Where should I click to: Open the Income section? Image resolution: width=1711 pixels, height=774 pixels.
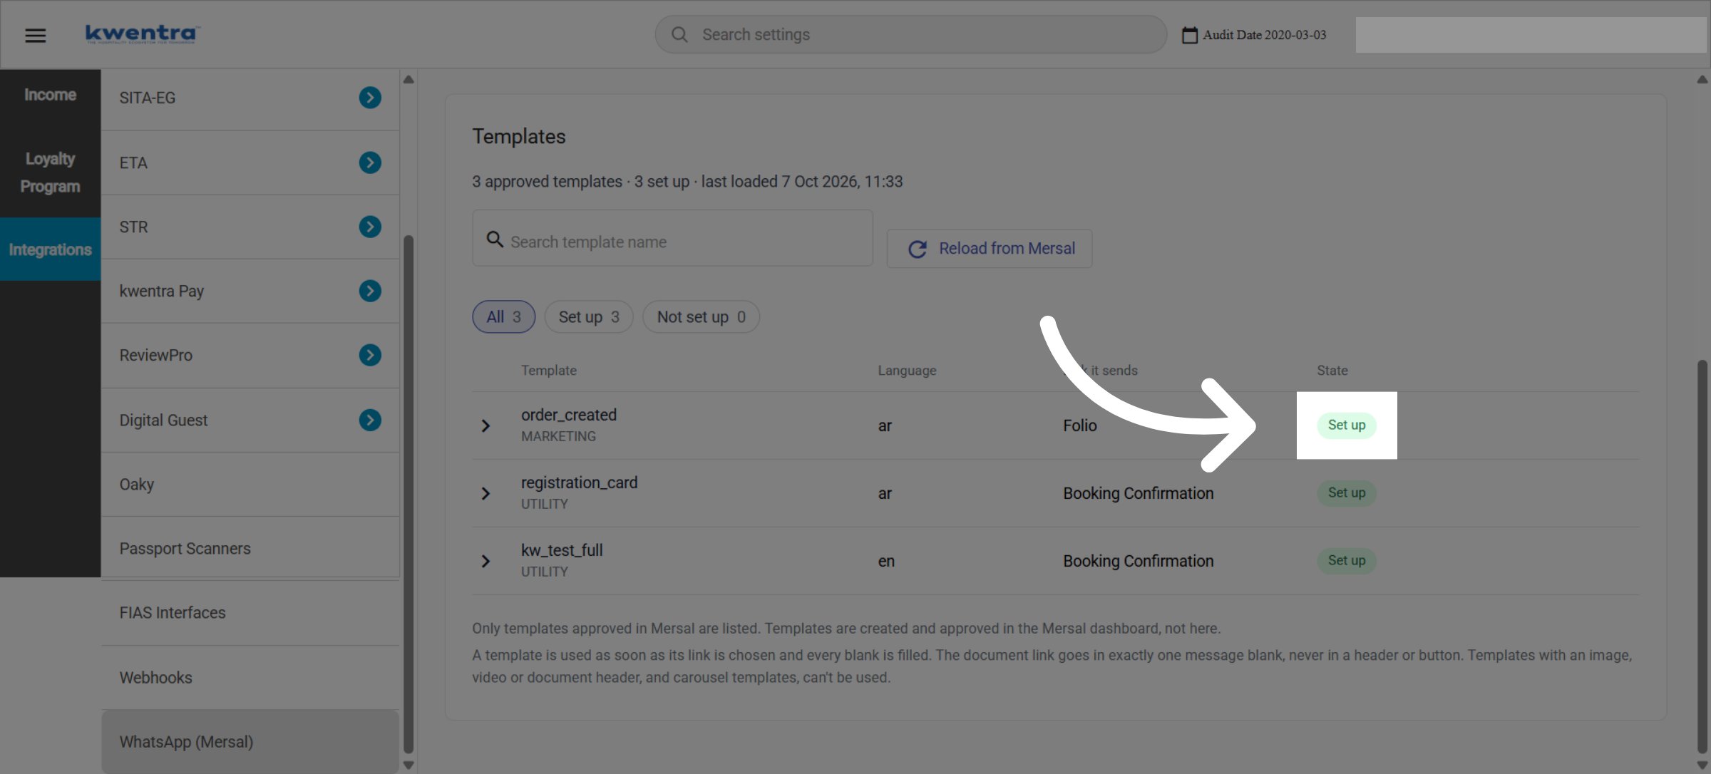click(x=50, y=95)
